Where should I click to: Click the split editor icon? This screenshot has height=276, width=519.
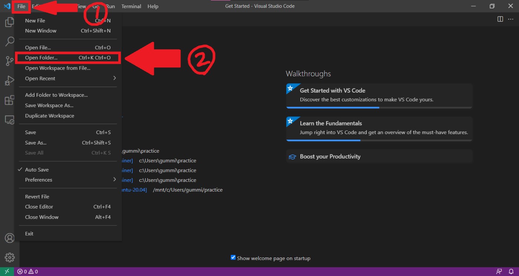tap(500, 19)
